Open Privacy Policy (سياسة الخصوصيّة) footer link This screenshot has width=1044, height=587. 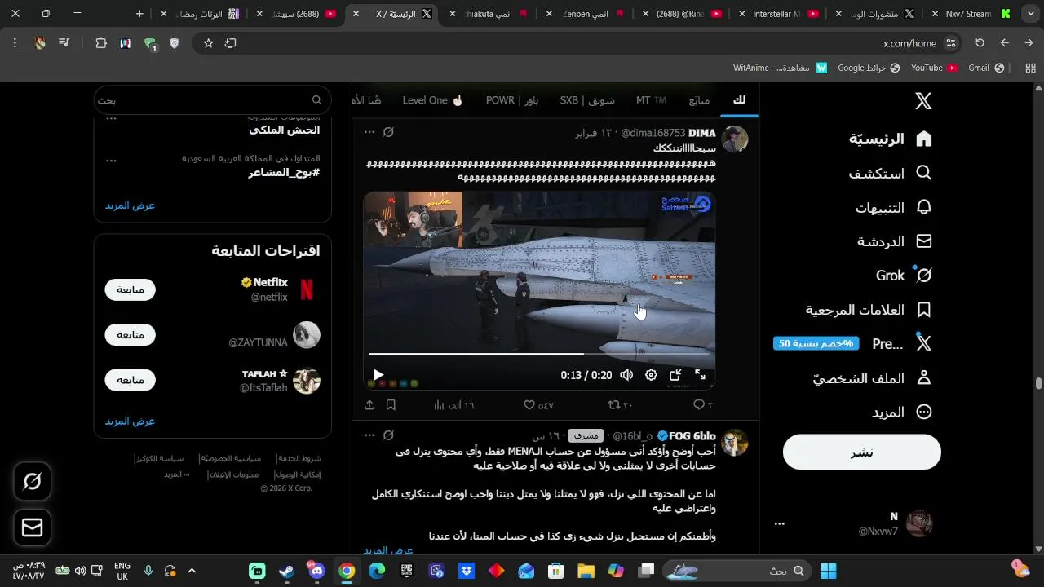232,459
